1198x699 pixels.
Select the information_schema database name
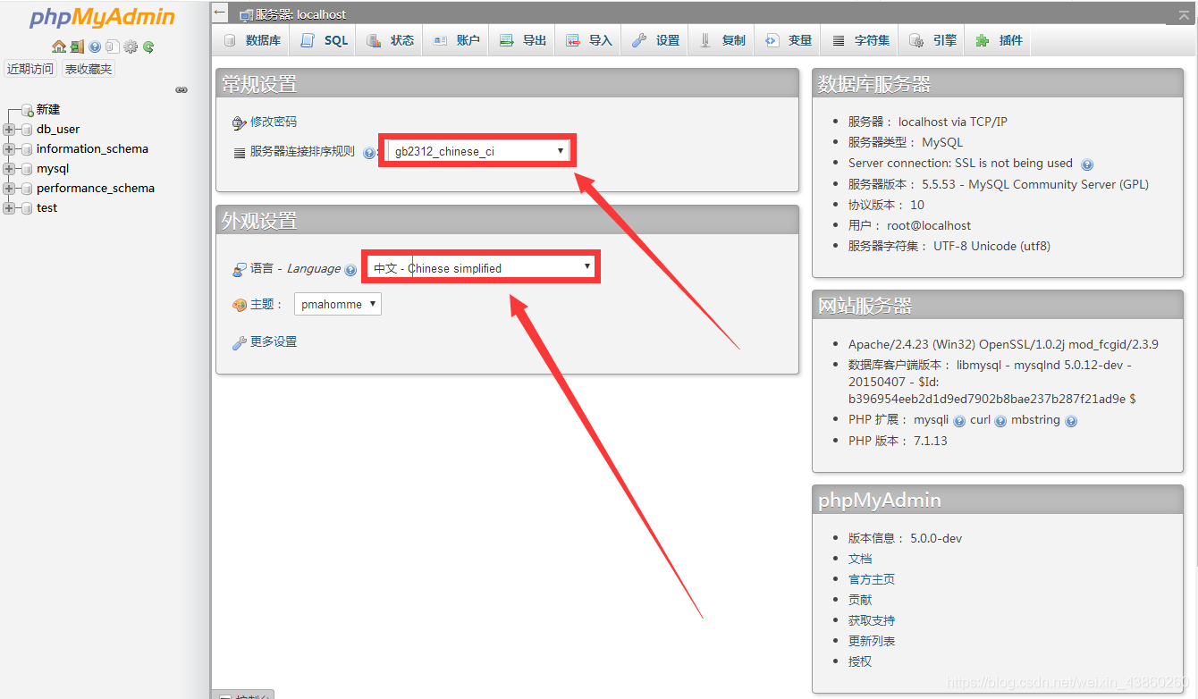click(92, 149)
